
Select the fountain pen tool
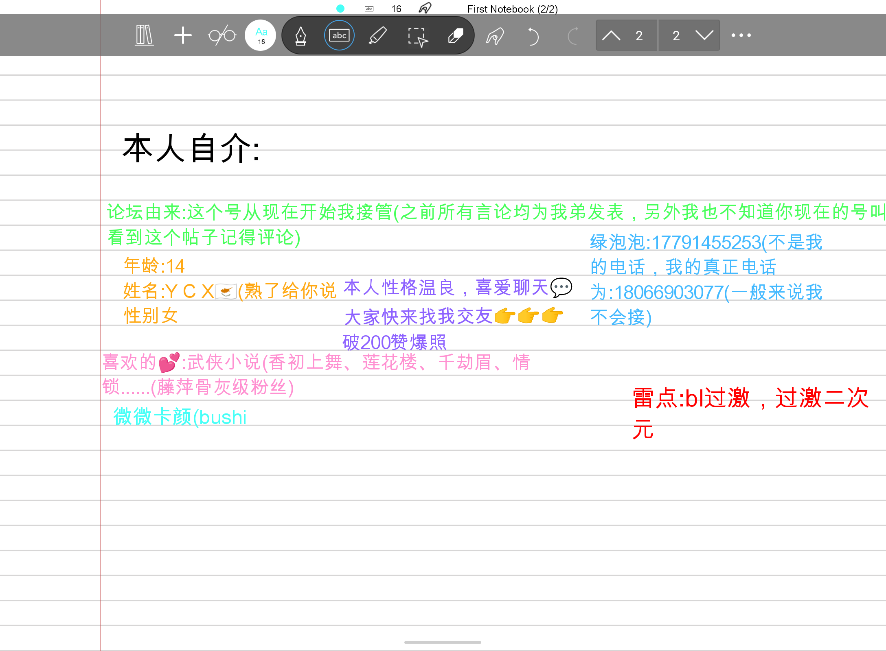[300, 35]
